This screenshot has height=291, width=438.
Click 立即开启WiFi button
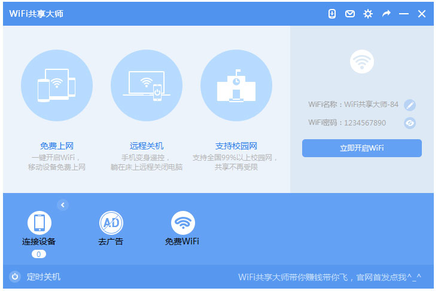(x=362, y=148)
